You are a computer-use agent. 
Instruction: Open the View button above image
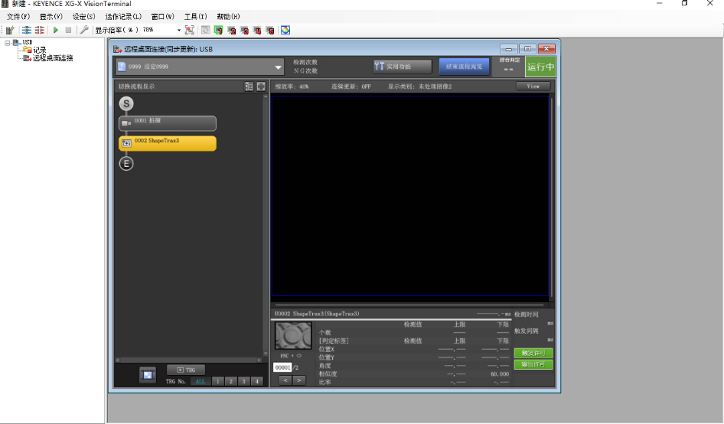tap(533, 86)
